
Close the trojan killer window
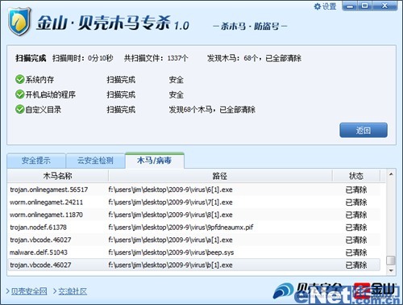coord(384,6)
